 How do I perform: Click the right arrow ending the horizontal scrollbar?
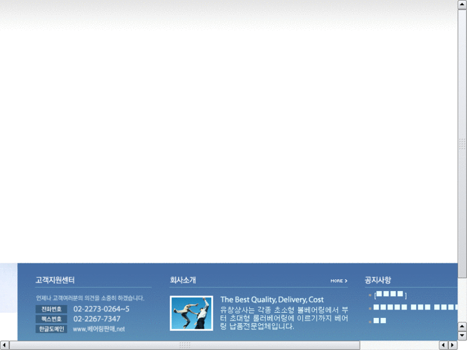click(453, 346)
